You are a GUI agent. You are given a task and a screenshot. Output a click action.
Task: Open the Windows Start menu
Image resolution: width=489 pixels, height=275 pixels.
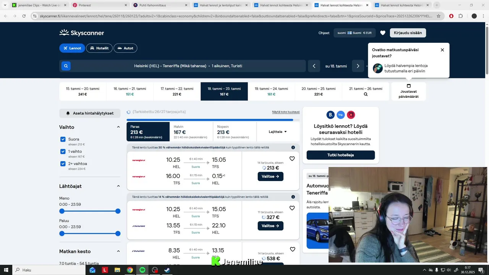(6, 270)
